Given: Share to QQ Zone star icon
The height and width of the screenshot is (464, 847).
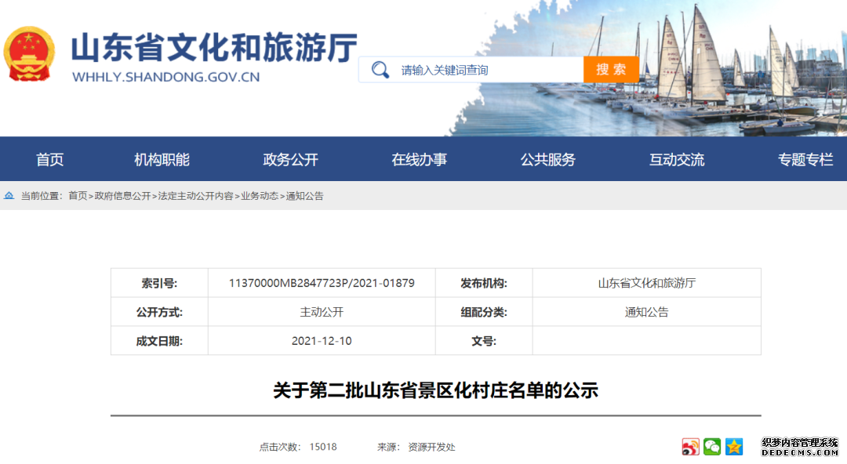Looking at the screenshot, I should (x=734, y=447).
